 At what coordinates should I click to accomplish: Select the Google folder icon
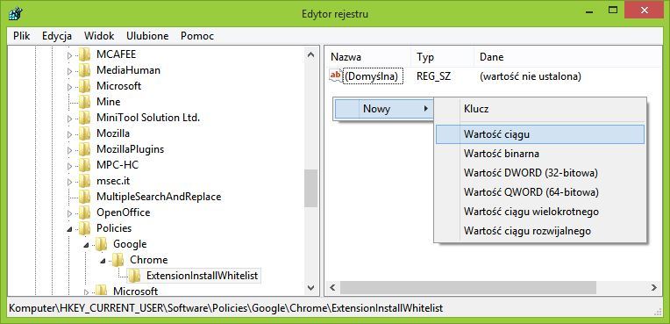click(101, 244)
